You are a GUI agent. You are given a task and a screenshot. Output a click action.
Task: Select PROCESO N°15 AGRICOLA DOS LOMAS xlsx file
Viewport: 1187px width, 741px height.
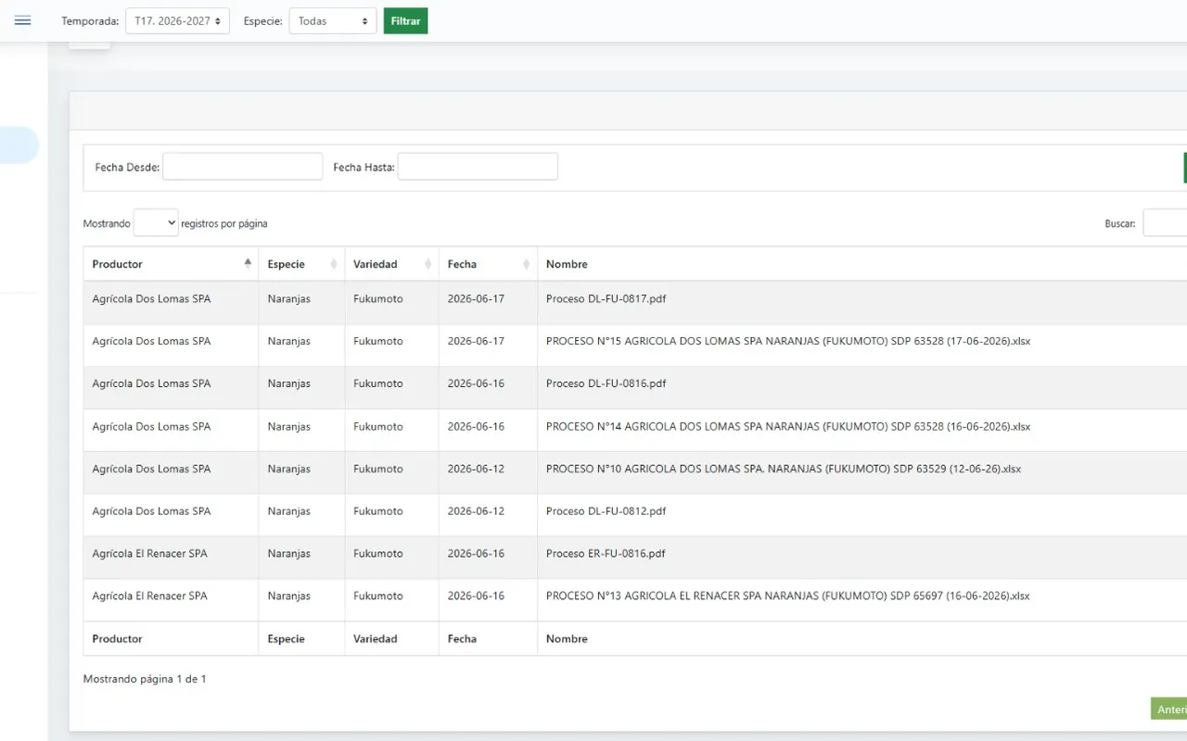pyautogui.click(x=788, y=341)
